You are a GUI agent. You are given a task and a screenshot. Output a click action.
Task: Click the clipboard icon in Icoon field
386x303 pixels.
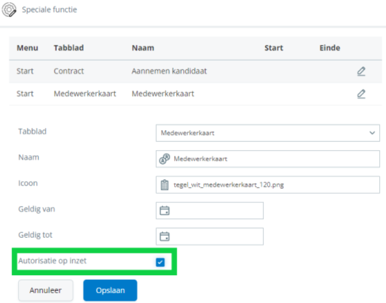click(165, 185)
